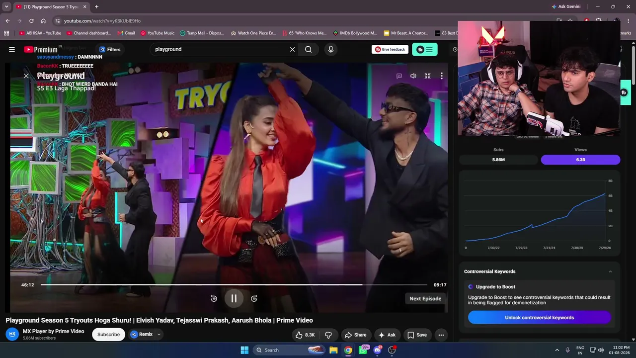
Task: Select the Subs stat tab 5.86M
Action: pos(498,160)
